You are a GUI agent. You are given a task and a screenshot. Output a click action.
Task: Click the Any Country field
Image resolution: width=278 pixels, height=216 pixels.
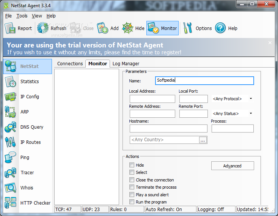coord(164,140)
